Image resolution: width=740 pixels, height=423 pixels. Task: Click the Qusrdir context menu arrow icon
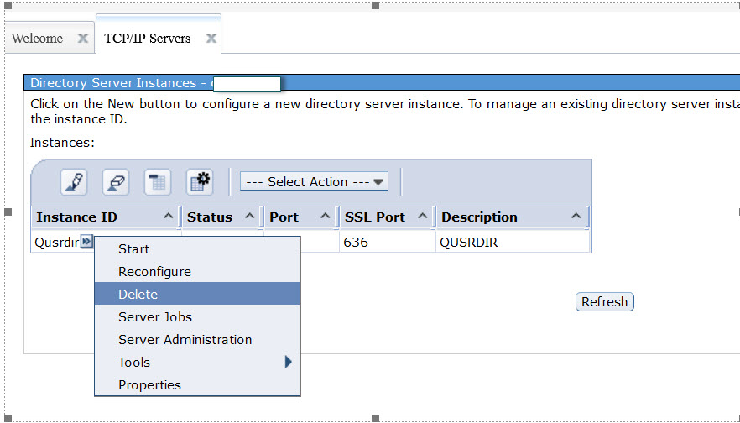86,243
